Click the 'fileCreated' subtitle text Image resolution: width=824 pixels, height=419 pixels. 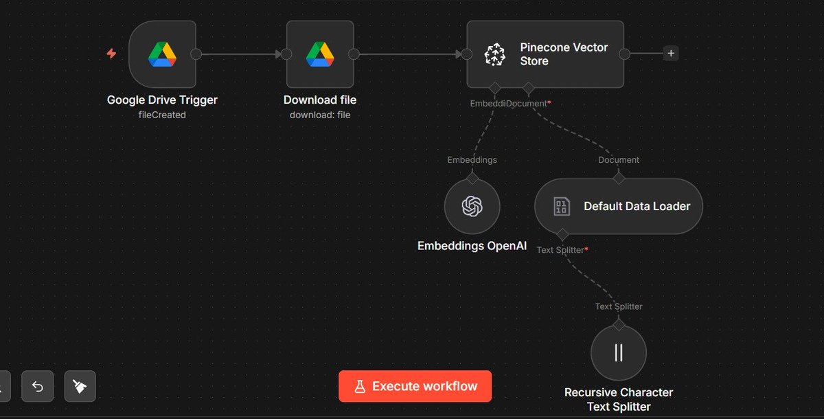[162, 115]
